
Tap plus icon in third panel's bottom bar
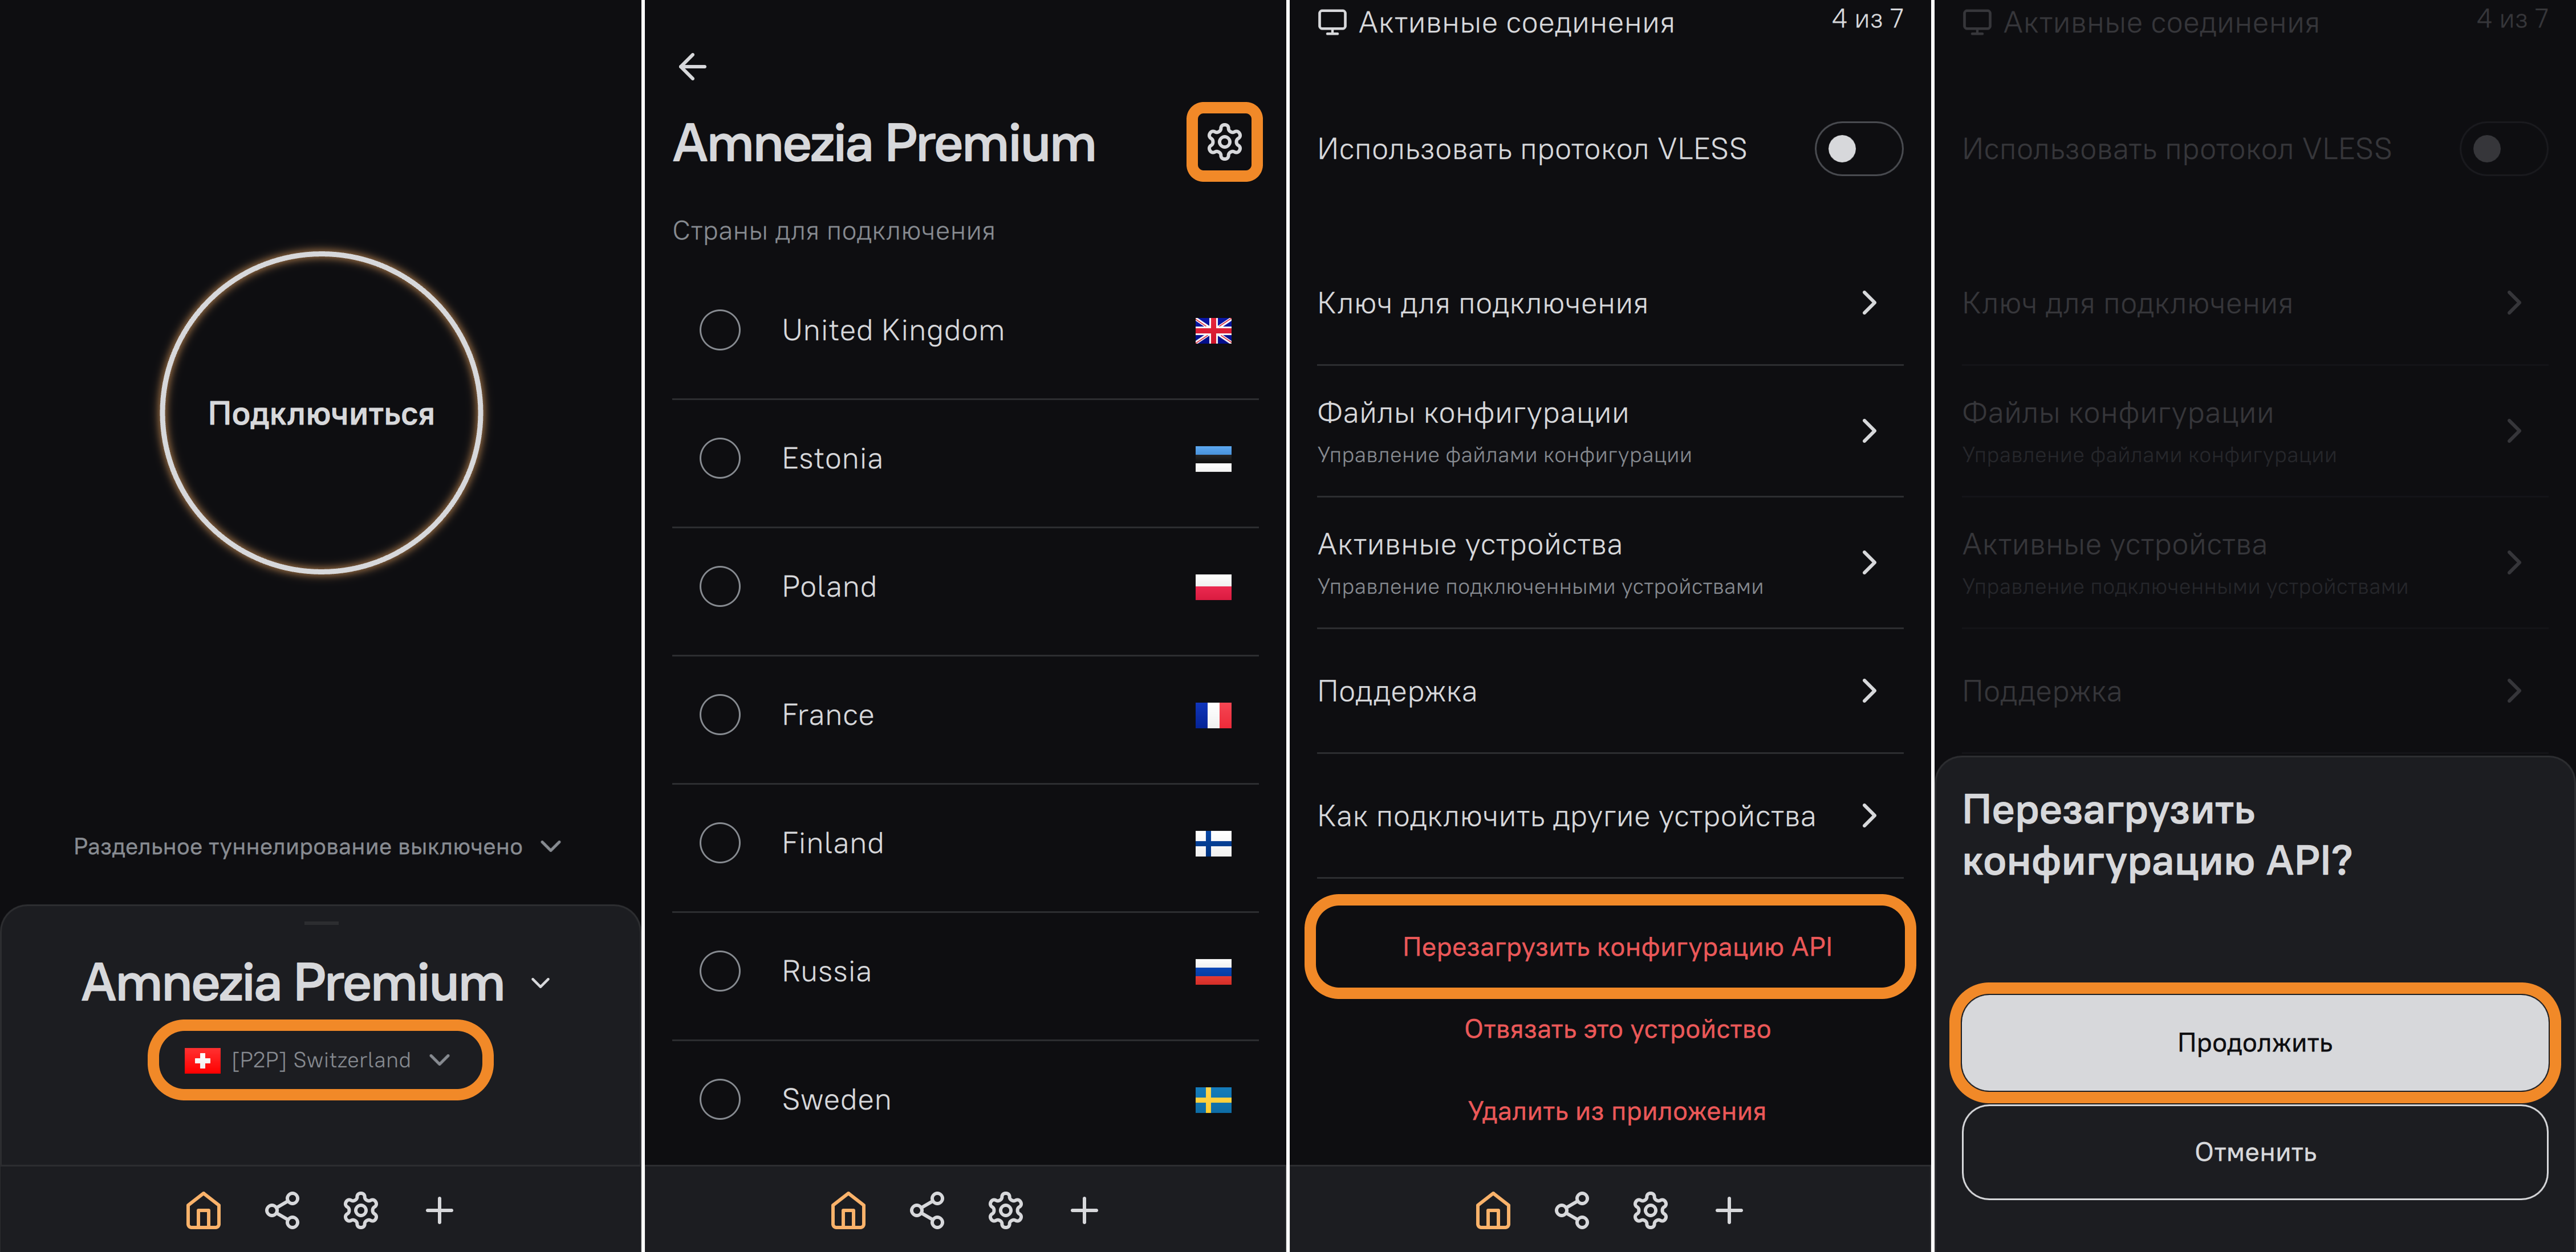coord(1728,1210)
